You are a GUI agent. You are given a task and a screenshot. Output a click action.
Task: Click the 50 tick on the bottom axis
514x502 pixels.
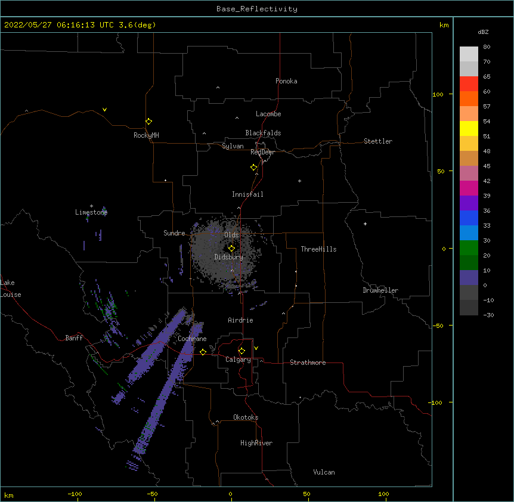point(306,494)
